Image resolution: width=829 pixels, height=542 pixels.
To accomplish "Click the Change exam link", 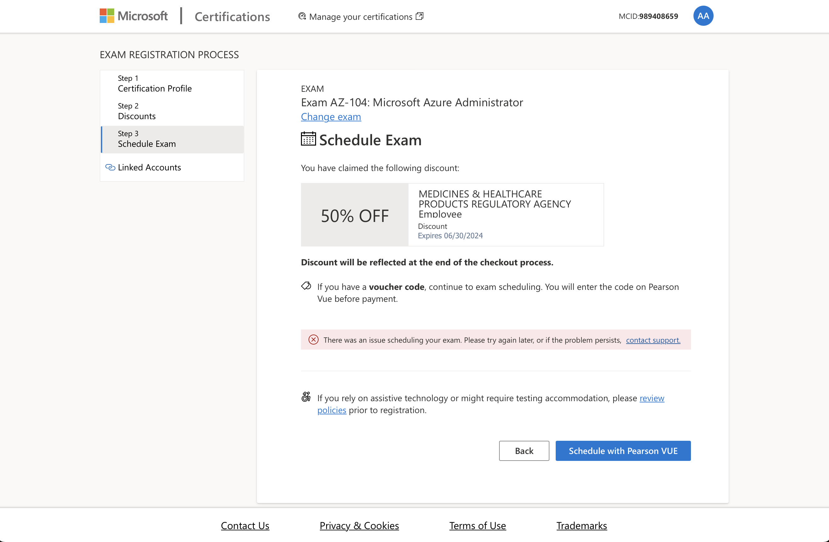I will coord(331,117).
